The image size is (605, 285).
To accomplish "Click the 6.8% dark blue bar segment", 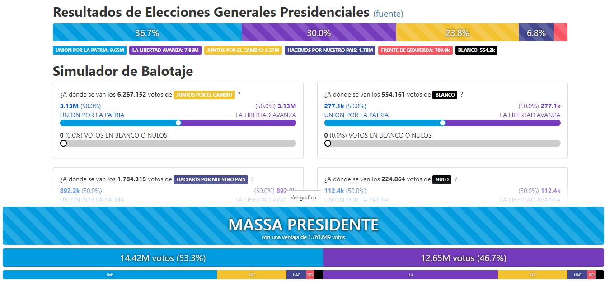I will (x=536, y=33).
